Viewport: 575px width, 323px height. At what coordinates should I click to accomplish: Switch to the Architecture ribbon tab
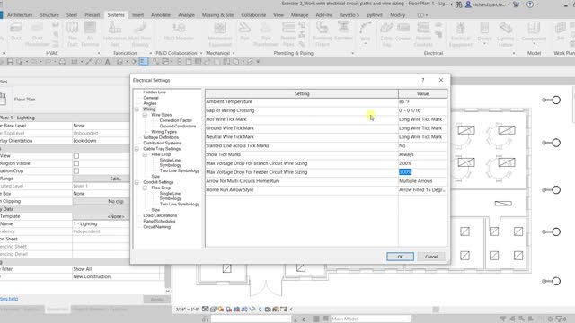[x=20, y=15]
